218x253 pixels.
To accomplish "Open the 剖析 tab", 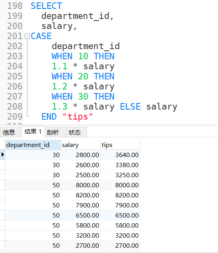I will click(x=55, y=132).
